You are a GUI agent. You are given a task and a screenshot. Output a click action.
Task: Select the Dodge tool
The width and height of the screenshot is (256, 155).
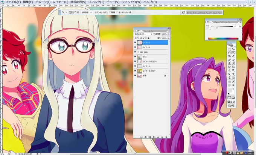233,70
